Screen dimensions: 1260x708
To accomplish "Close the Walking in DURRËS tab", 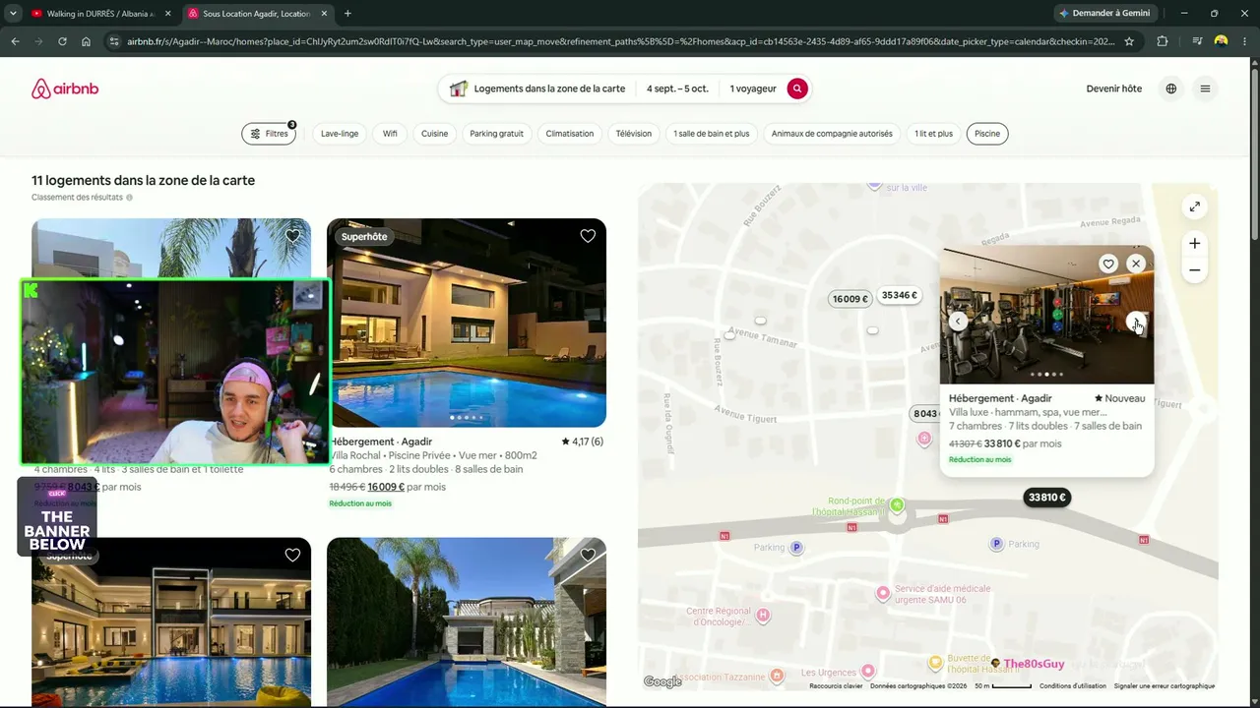I will 167,14.
